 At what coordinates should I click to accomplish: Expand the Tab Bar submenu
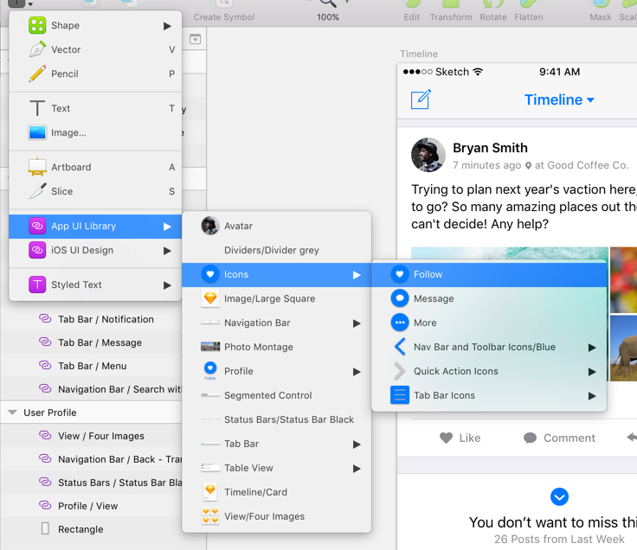coord(276,444)
